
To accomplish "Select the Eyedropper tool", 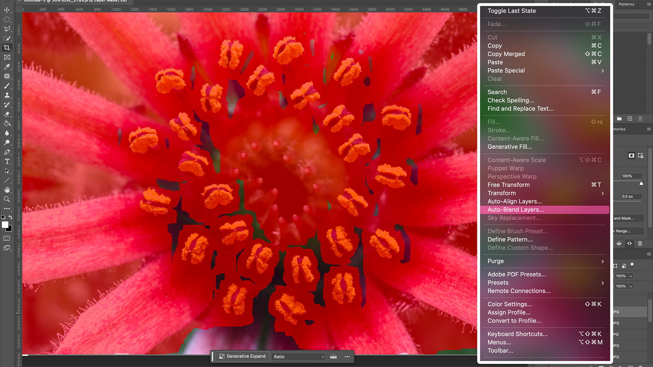I will pyautogui.click(x=7, y=67).
